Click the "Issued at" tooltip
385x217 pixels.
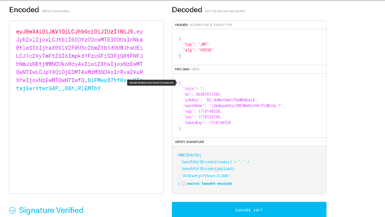151,83
